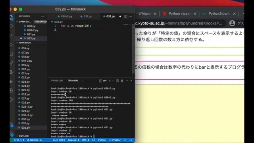
Task: Close the Wikipedia browser tab
Action: (155, 14)
